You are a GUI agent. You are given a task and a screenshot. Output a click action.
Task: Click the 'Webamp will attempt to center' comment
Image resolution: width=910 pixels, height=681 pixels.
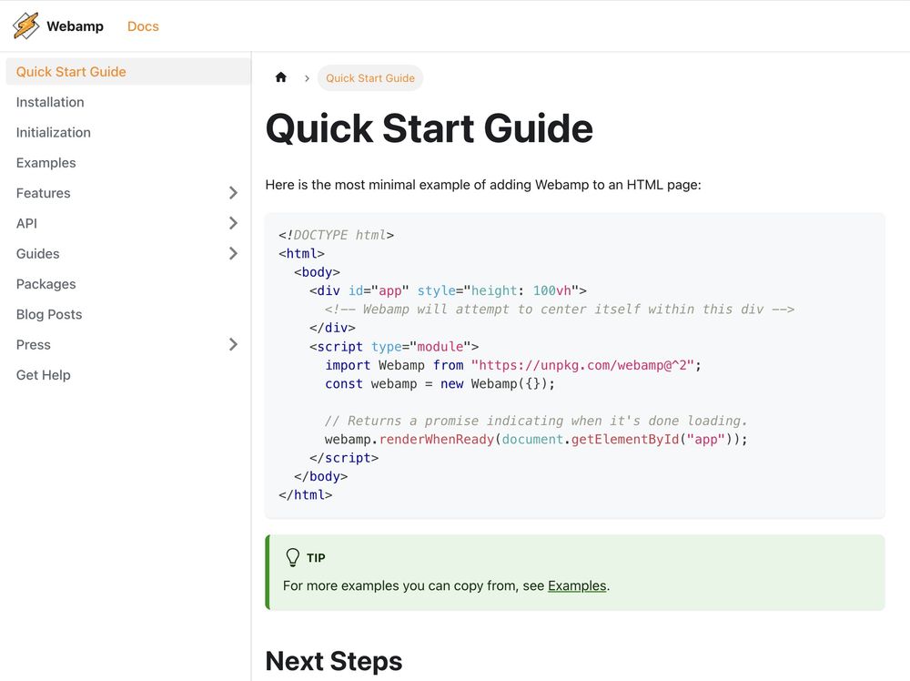pyautogui.click(x=560, y=310)
